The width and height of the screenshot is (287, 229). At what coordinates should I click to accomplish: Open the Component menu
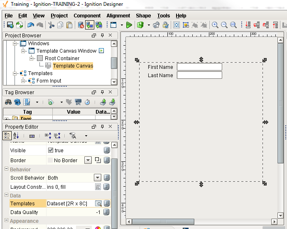coord(87,15)
